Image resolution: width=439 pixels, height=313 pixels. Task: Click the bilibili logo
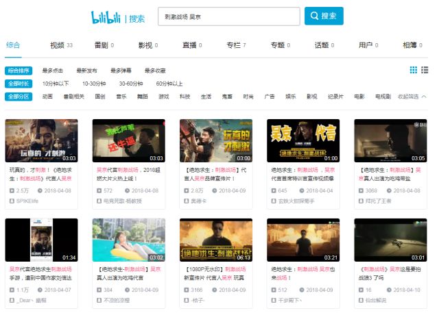pyautogui.click(x=106, y=17)
